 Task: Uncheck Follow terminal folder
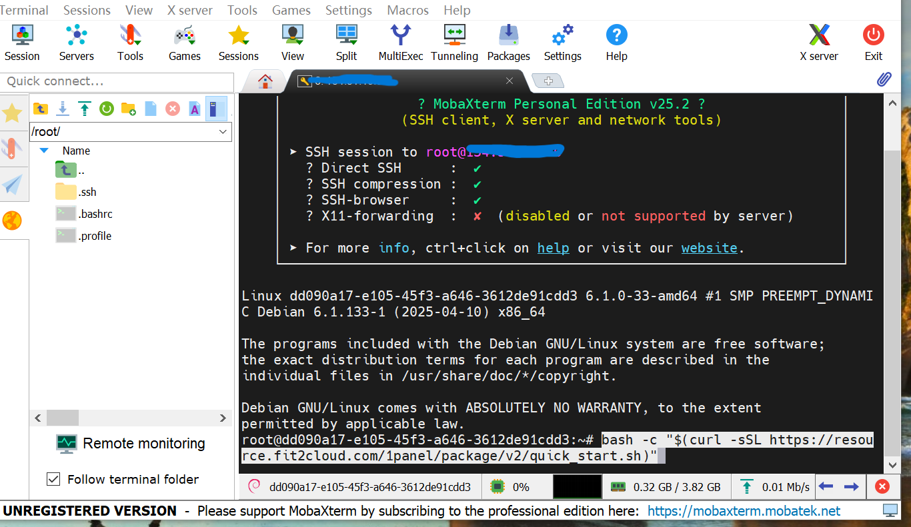53,479
